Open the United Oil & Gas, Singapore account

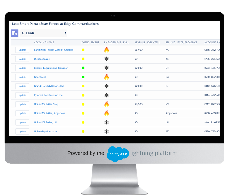(x=49, y=113)
